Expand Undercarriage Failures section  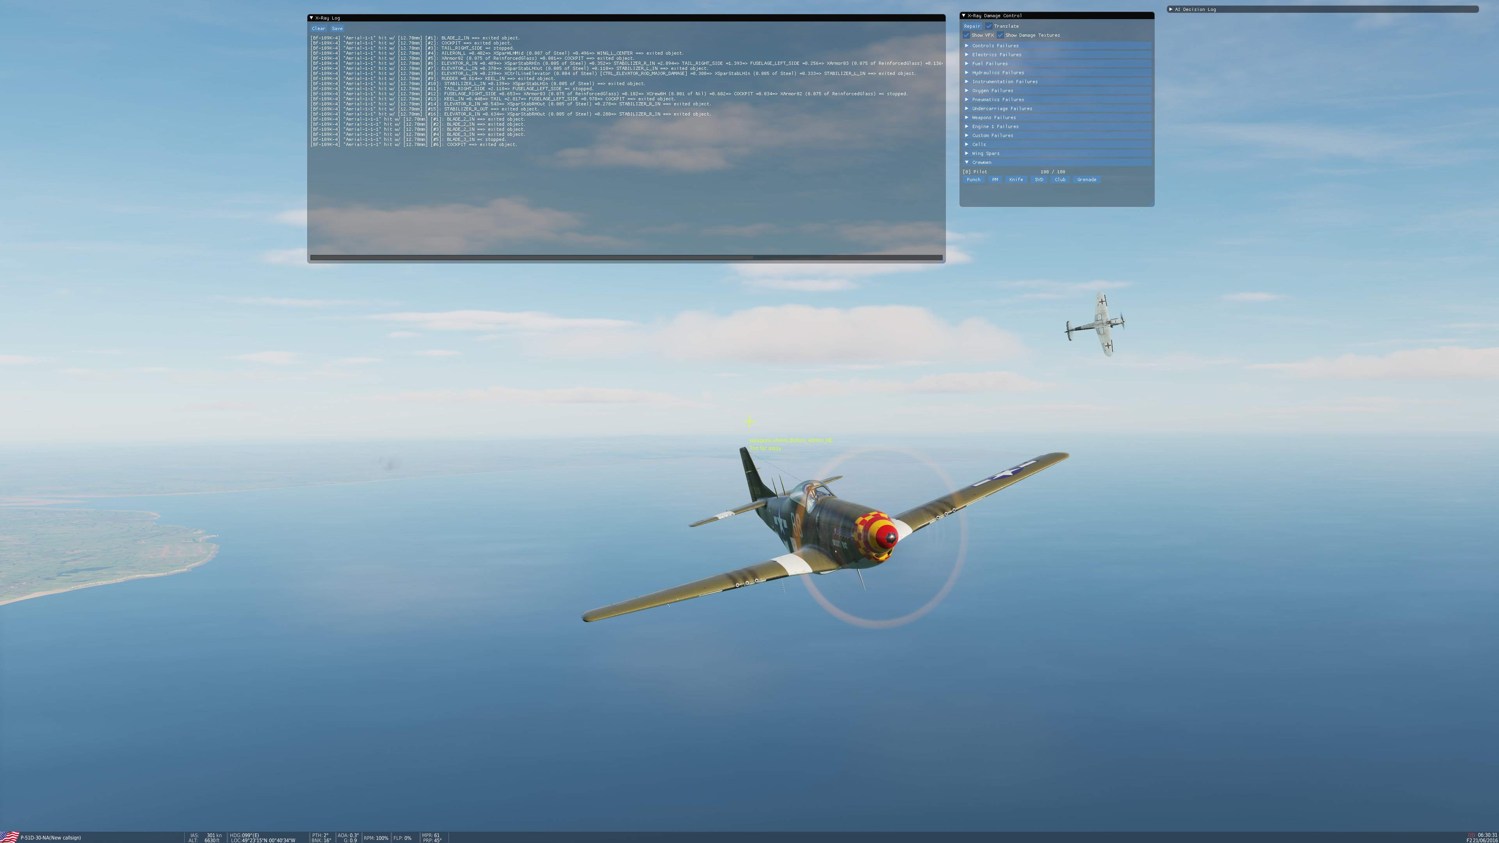[1057, 108]
